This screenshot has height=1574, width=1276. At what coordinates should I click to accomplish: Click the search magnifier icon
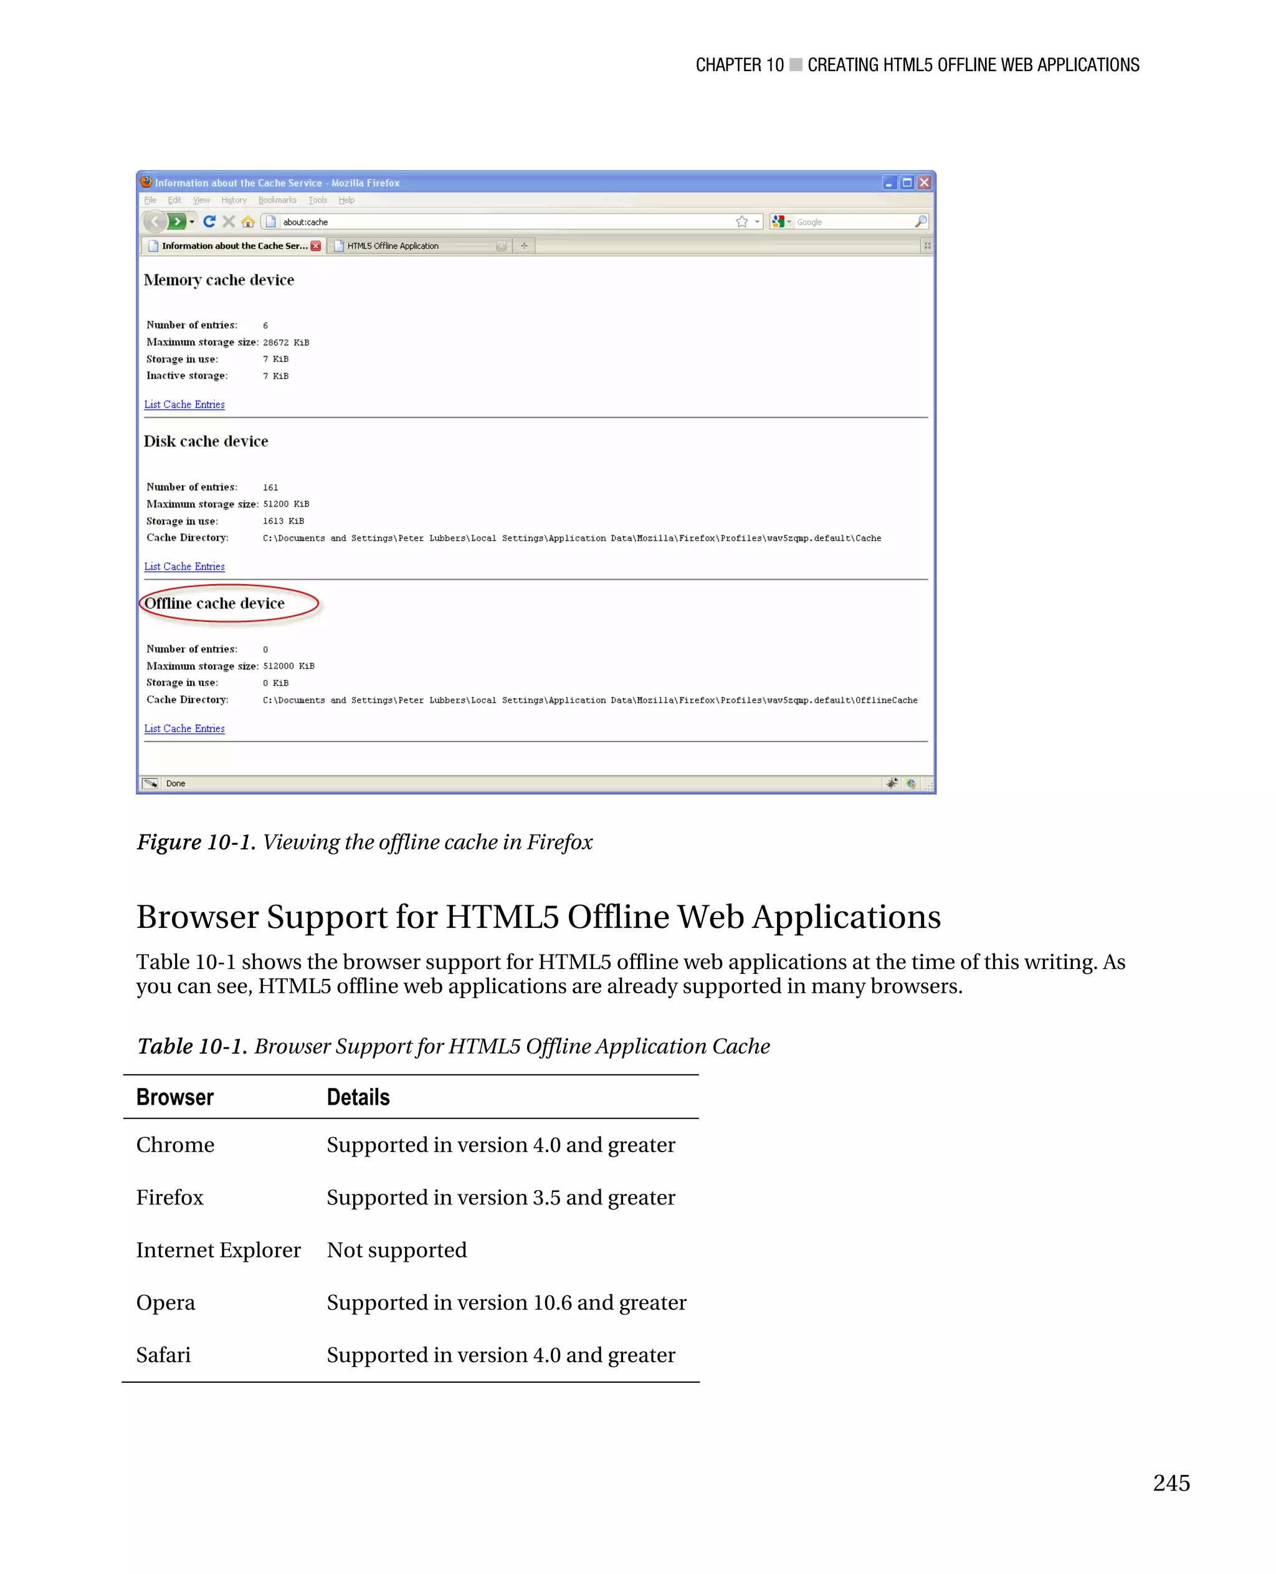pos(920,221)
